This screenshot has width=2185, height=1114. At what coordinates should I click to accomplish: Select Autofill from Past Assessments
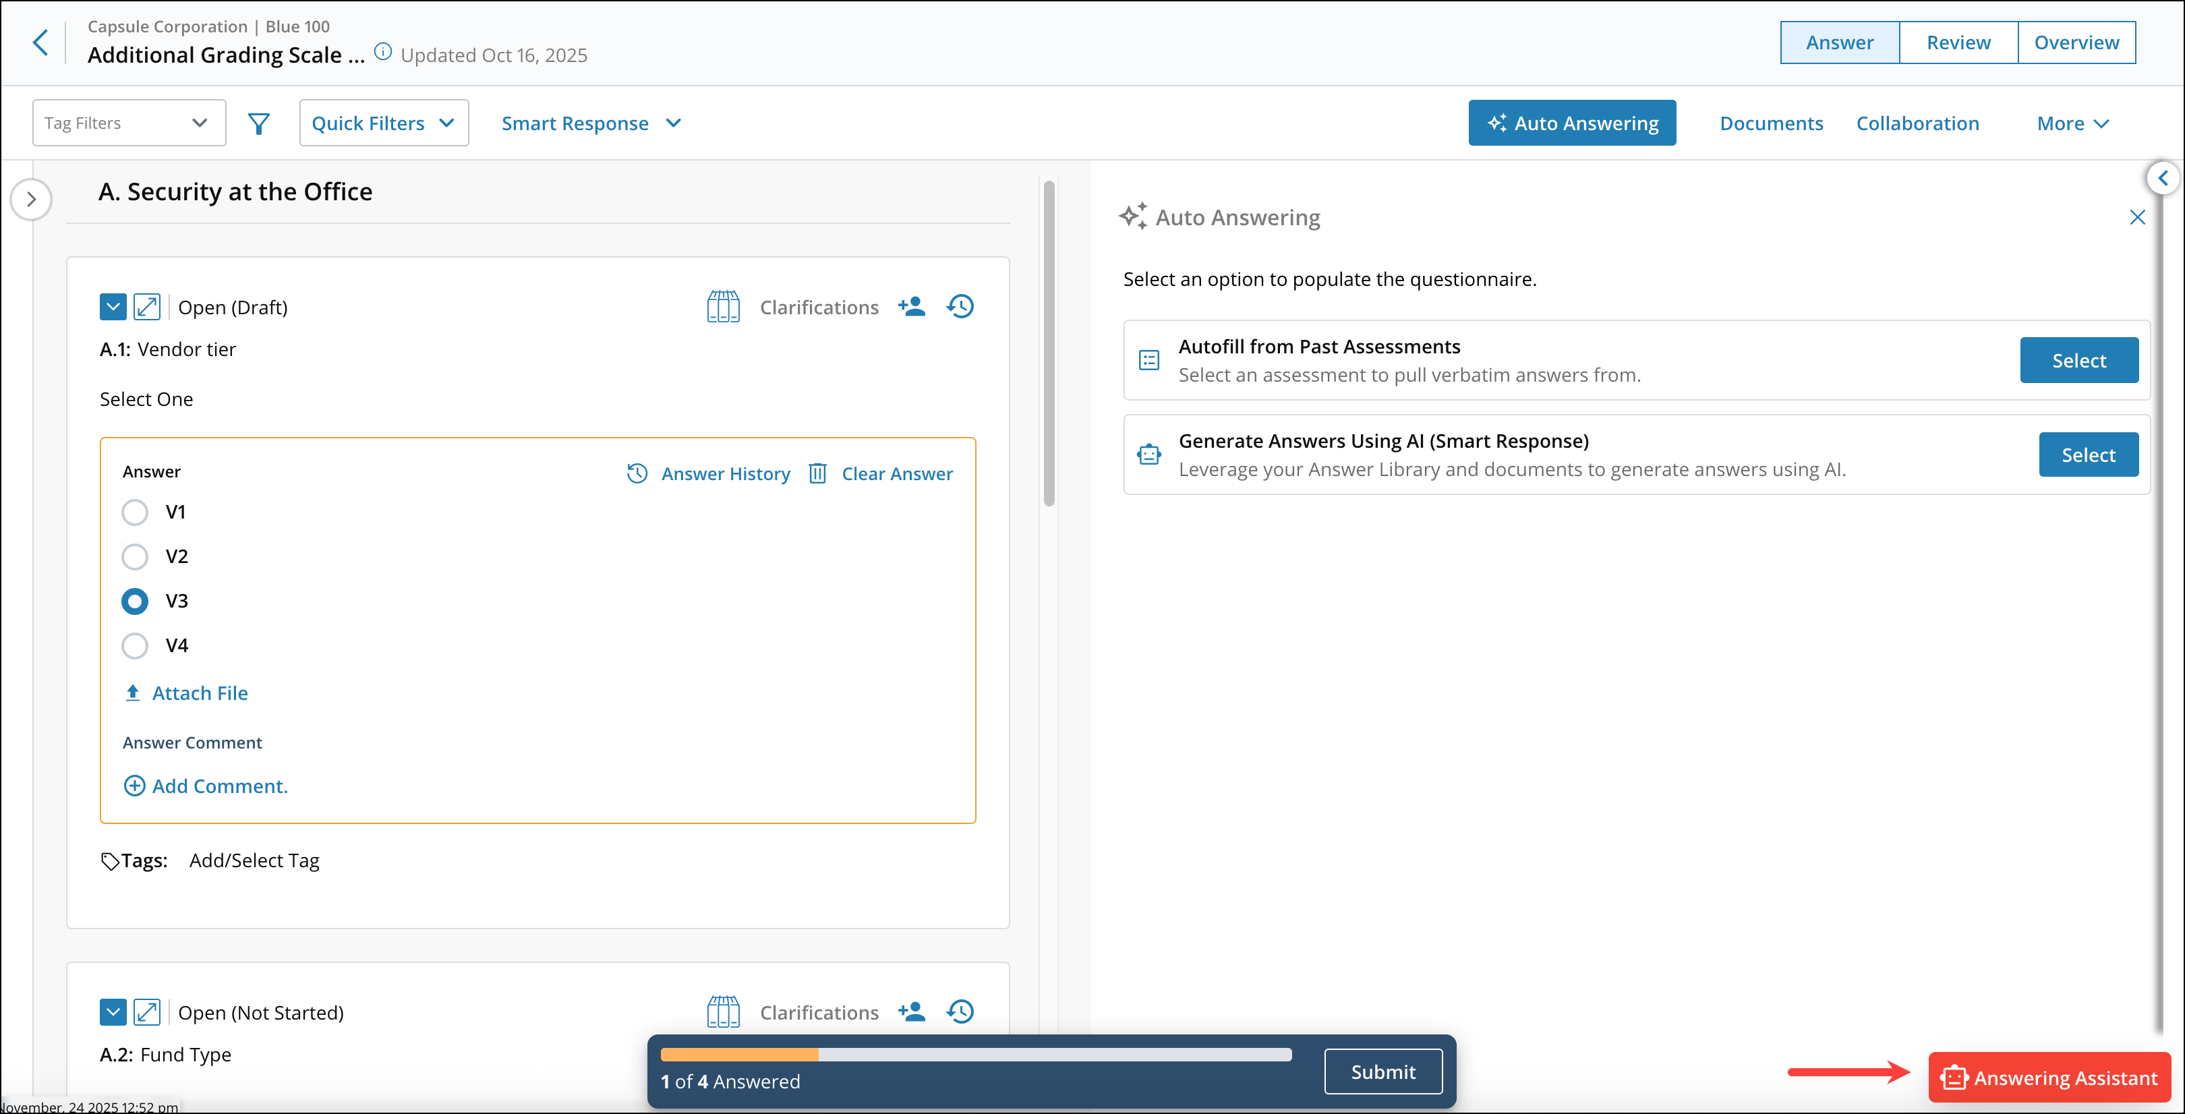tap(2078, 359)
